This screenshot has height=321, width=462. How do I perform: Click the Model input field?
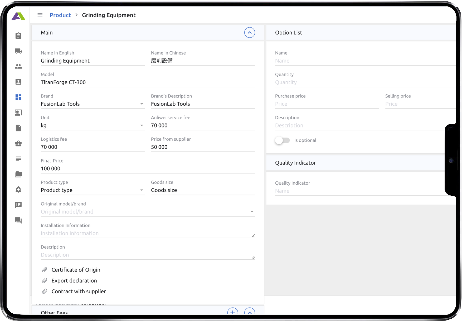[148, 82]
